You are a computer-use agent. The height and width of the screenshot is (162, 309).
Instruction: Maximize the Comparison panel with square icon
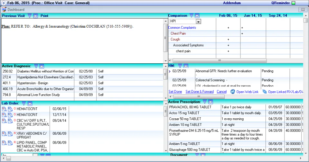click(197, 15)
